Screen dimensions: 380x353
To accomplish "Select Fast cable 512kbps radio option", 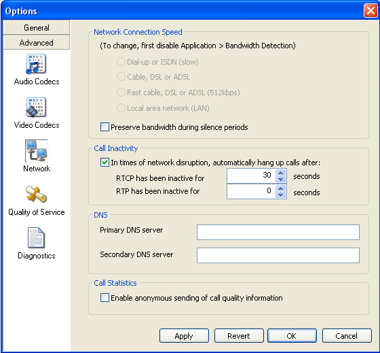I will click(121, 93).
